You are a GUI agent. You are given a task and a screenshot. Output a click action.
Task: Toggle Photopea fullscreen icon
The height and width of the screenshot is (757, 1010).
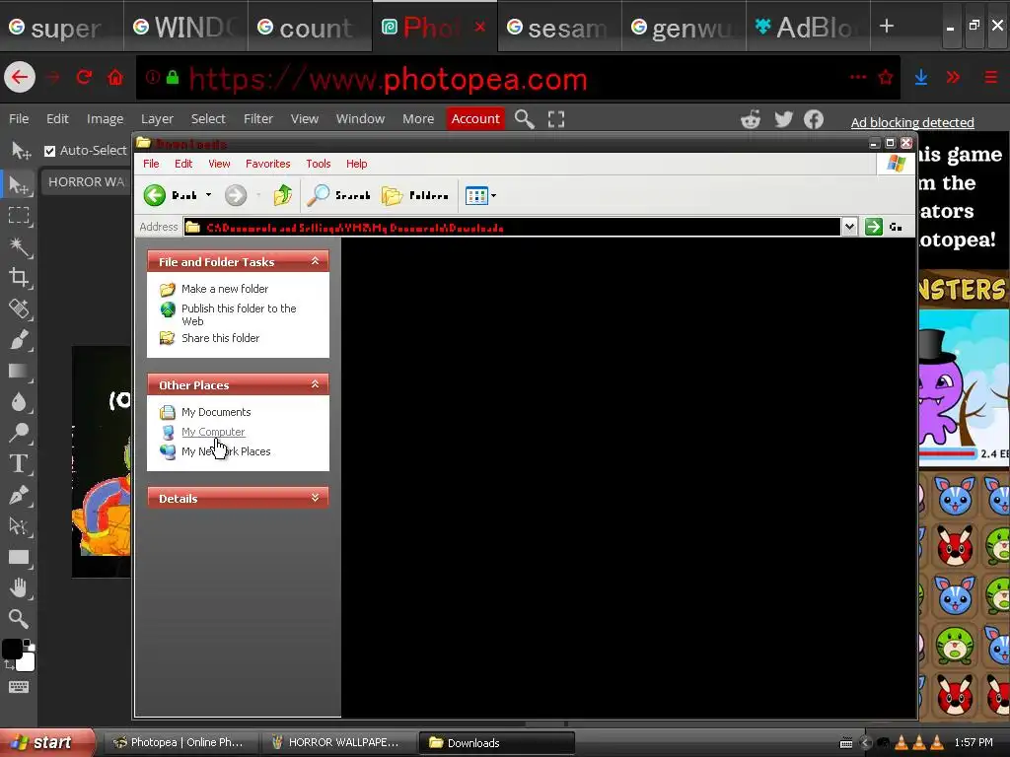[556, 119]
